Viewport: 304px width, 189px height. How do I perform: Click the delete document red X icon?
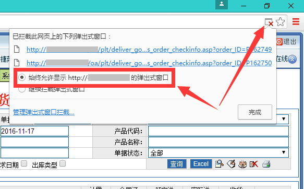pyautogui.click(x=254, y=164)
